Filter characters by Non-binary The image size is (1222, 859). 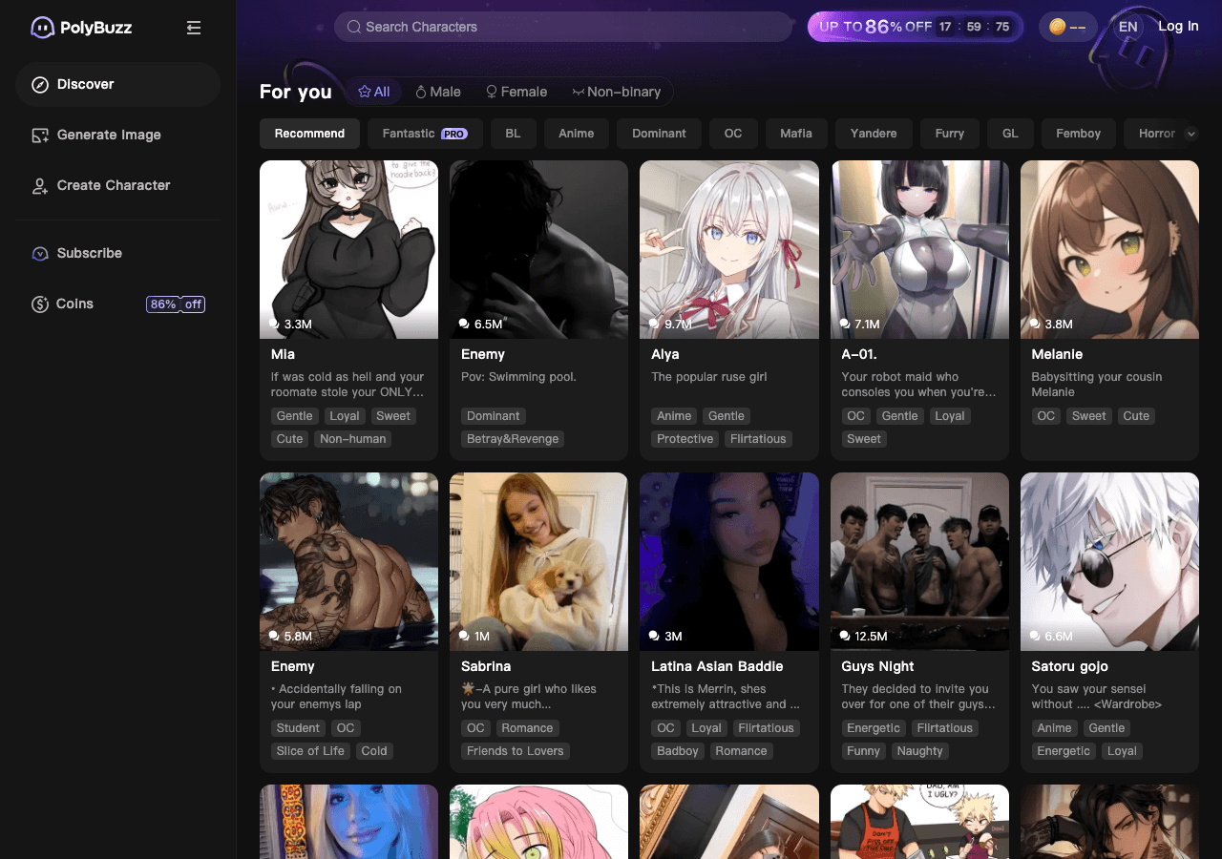(x=617, y=92)
